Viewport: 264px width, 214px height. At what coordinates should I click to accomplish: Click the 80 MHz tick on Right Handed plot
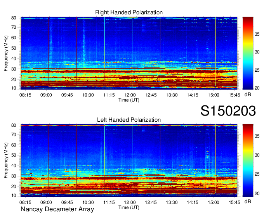tap(14, 18)
